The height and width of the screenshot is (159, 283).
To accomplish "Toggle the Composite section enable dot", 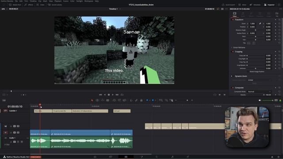I will click(233, 88).
